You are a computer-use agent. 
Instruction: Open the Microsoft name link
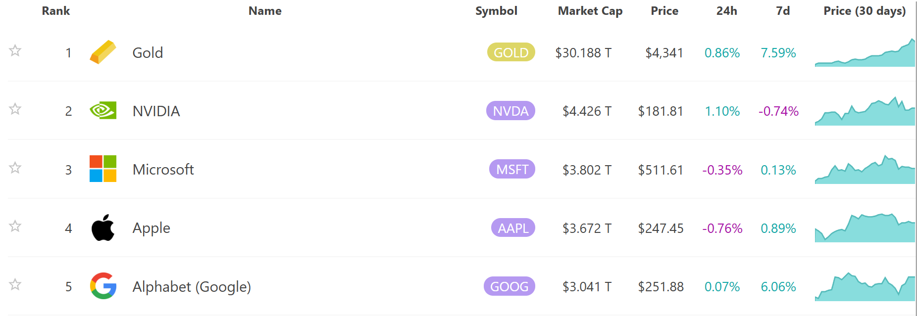[163, 170]
